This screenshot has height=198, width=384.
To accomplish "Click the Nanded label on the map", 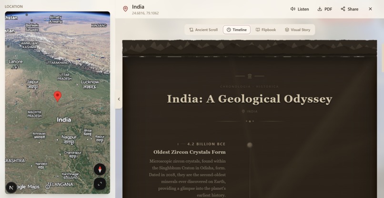I will click(x=41, y=166).
